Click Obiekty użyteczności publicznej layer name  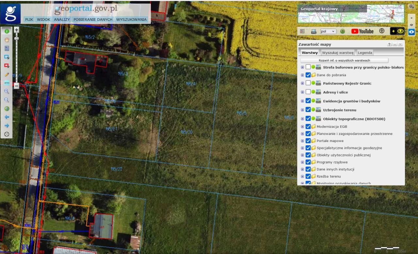click(344, 155)
